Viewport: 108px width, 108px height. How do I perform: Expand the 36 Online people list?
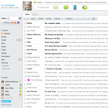[x=6, y=101]
